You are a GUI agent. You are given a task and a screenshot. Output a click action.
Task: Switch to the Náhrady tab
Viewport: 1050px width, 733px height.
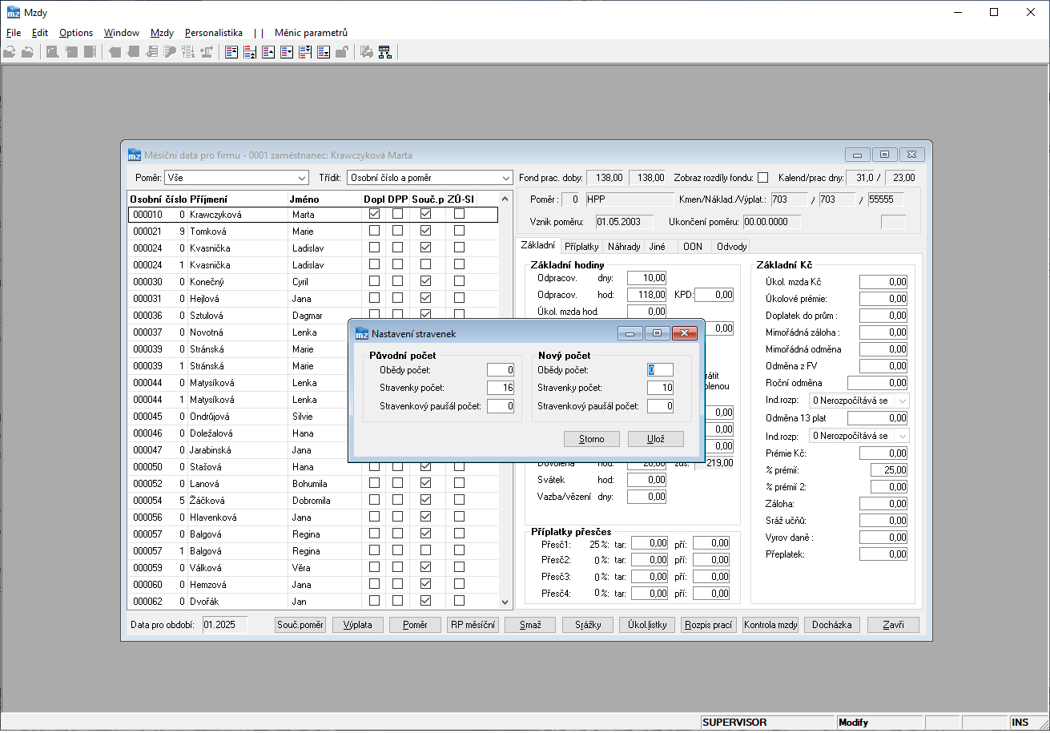click(x=624, y=246)
